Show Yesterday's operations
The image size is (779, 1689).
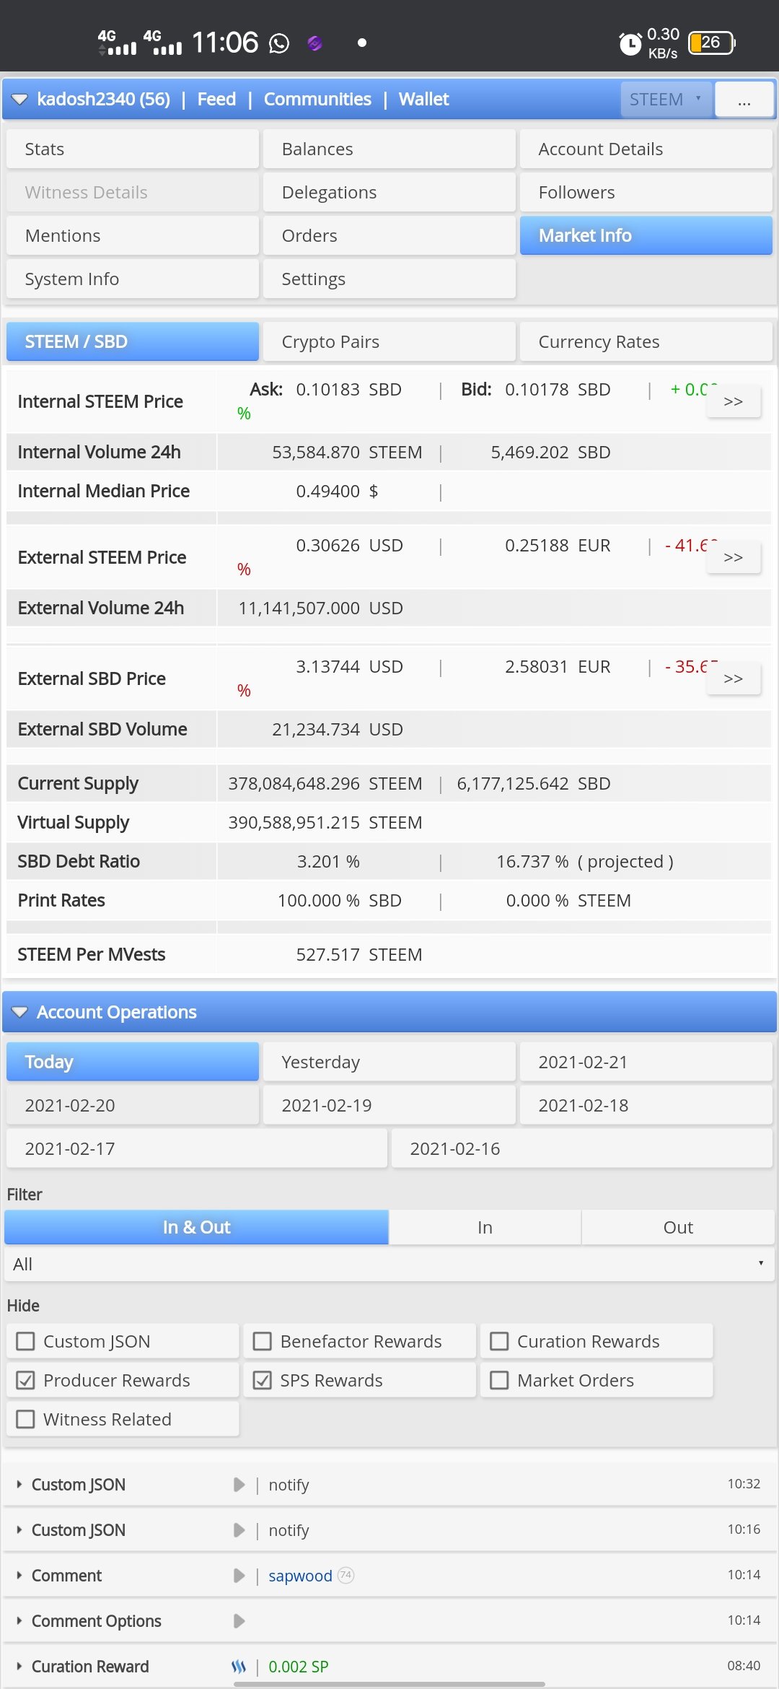pyautogui.click(x=389, y=1062)
